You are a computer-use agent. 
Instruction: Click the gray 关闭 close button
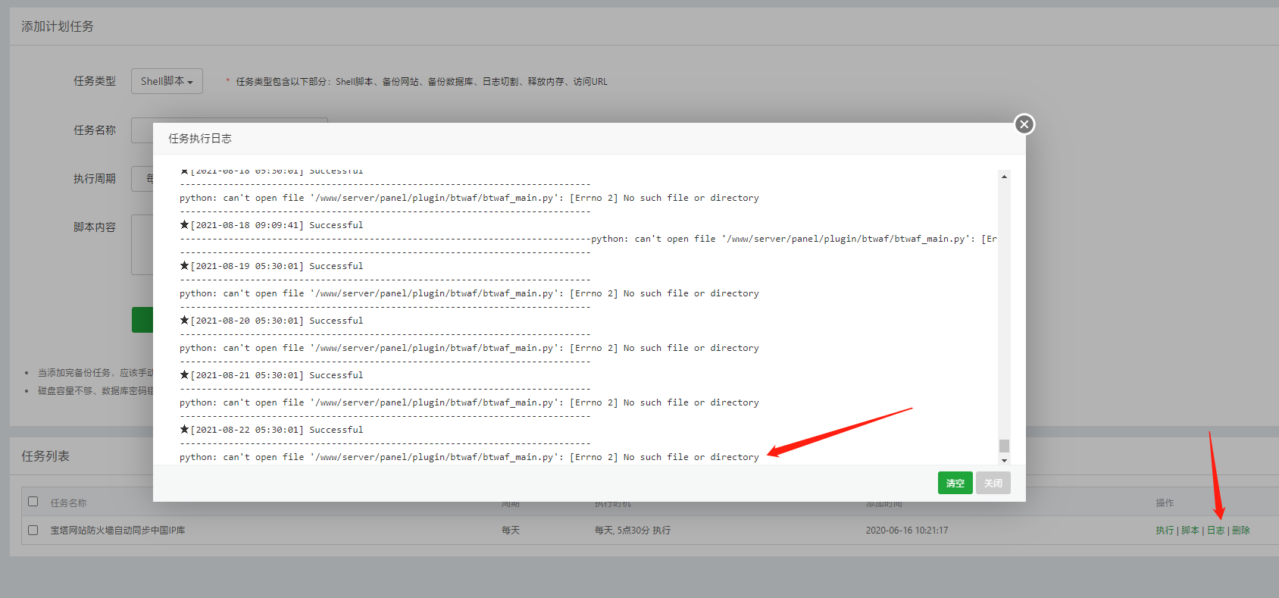tap(993, 483)
